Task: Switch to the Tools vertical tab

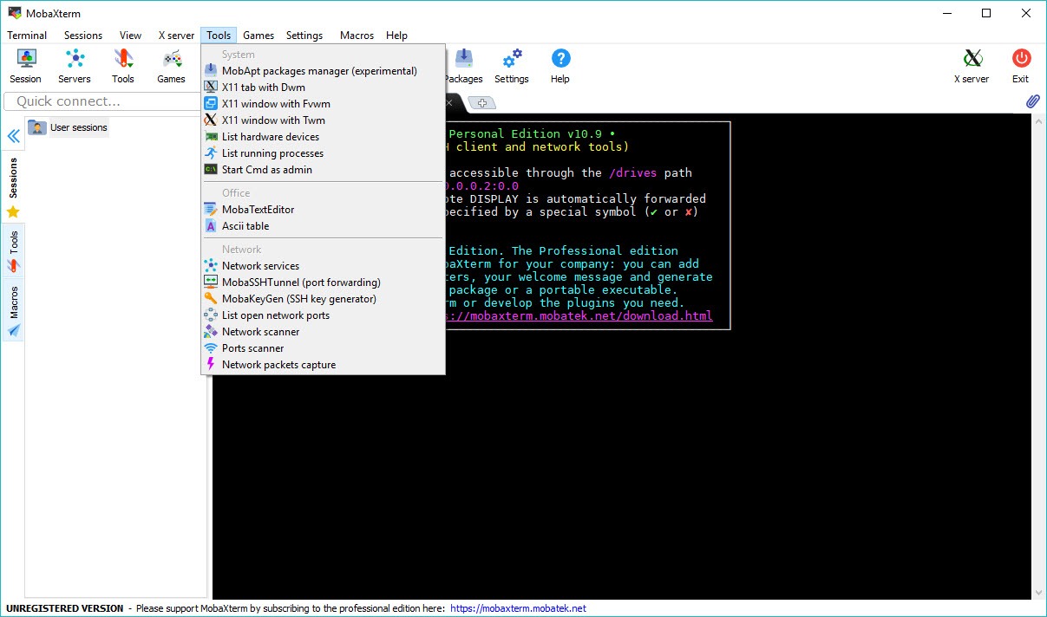Action: [x=13, y=251]
